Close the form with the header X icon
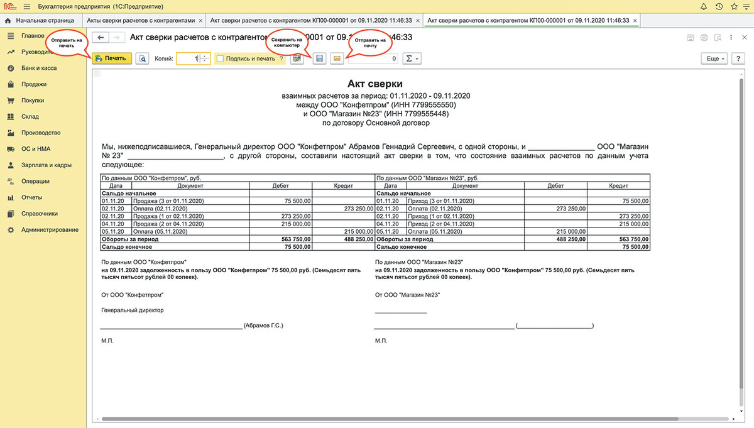Viewport: 754px width, 428px height. coord(744,38)
